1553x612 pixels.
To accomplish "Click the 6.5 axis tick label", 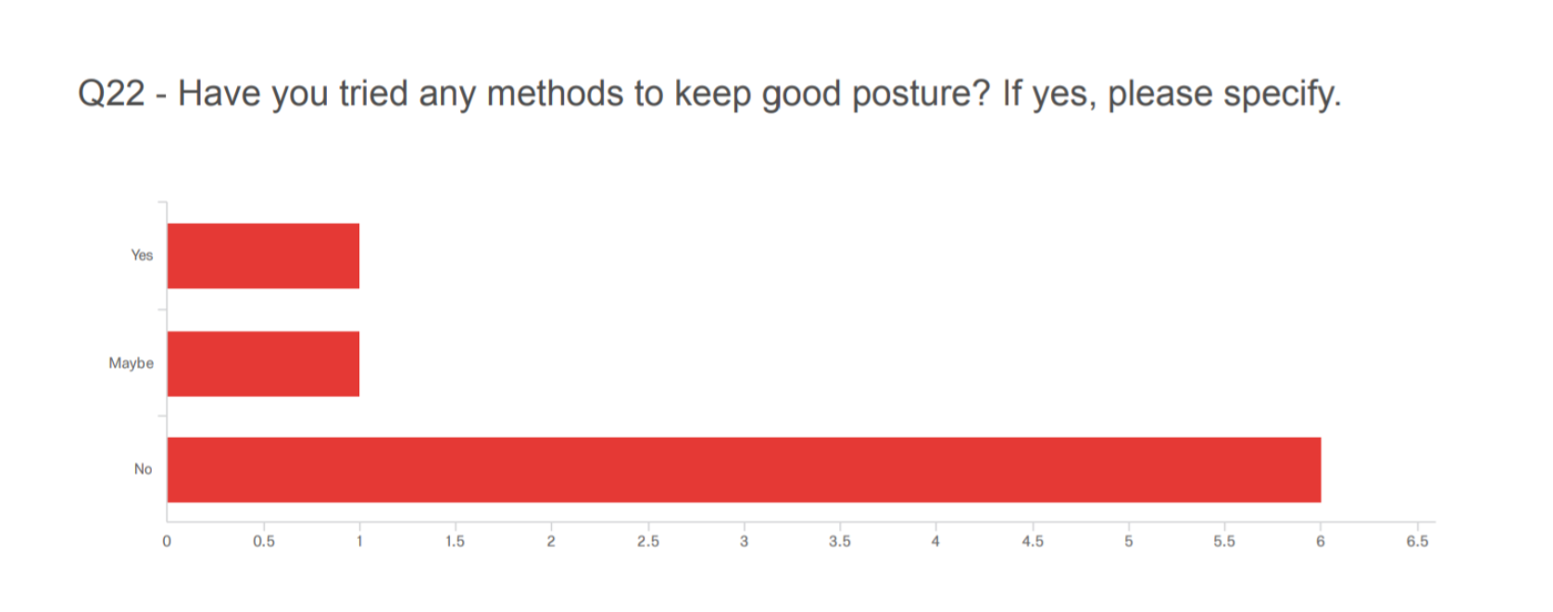I will click(1417, 542).
